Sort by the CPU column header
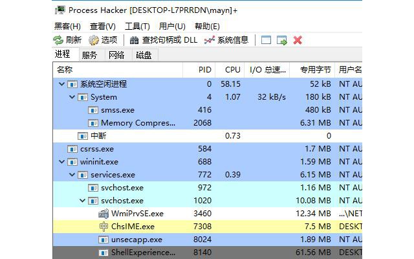The image size is (414, 259). (230, 70)
